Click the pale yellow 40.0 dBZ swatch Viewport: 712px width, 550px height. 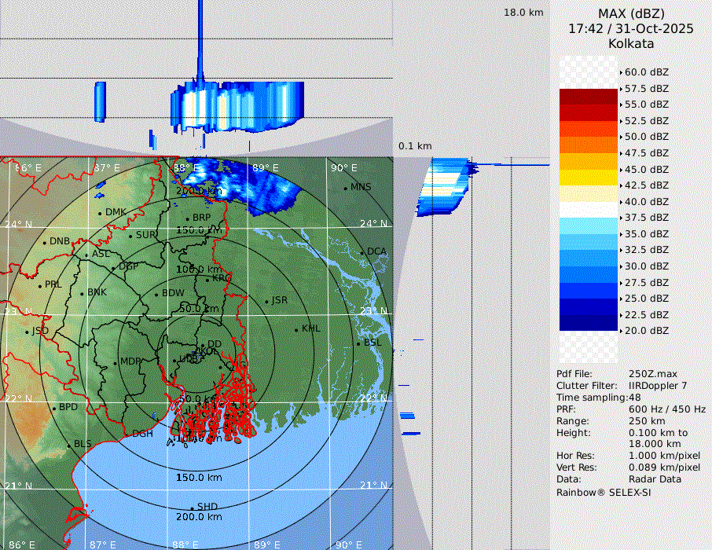[589, 194]
